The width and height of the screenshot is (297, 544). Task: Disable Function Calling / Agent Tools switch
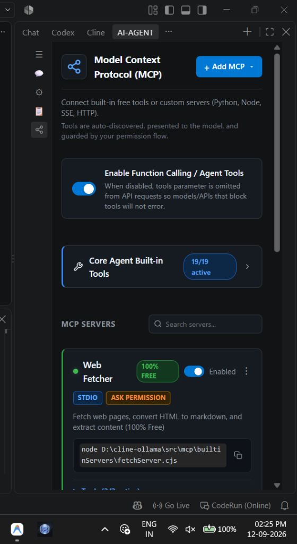(84, 189)
